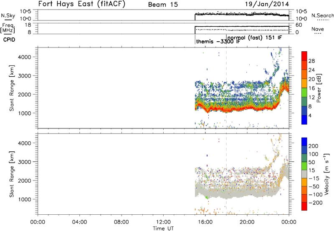Select '1000' range tick in power panel
Image resolution: width=334 pixels, height=231 pixels.
pyautogui.click(x=24, y=113)
